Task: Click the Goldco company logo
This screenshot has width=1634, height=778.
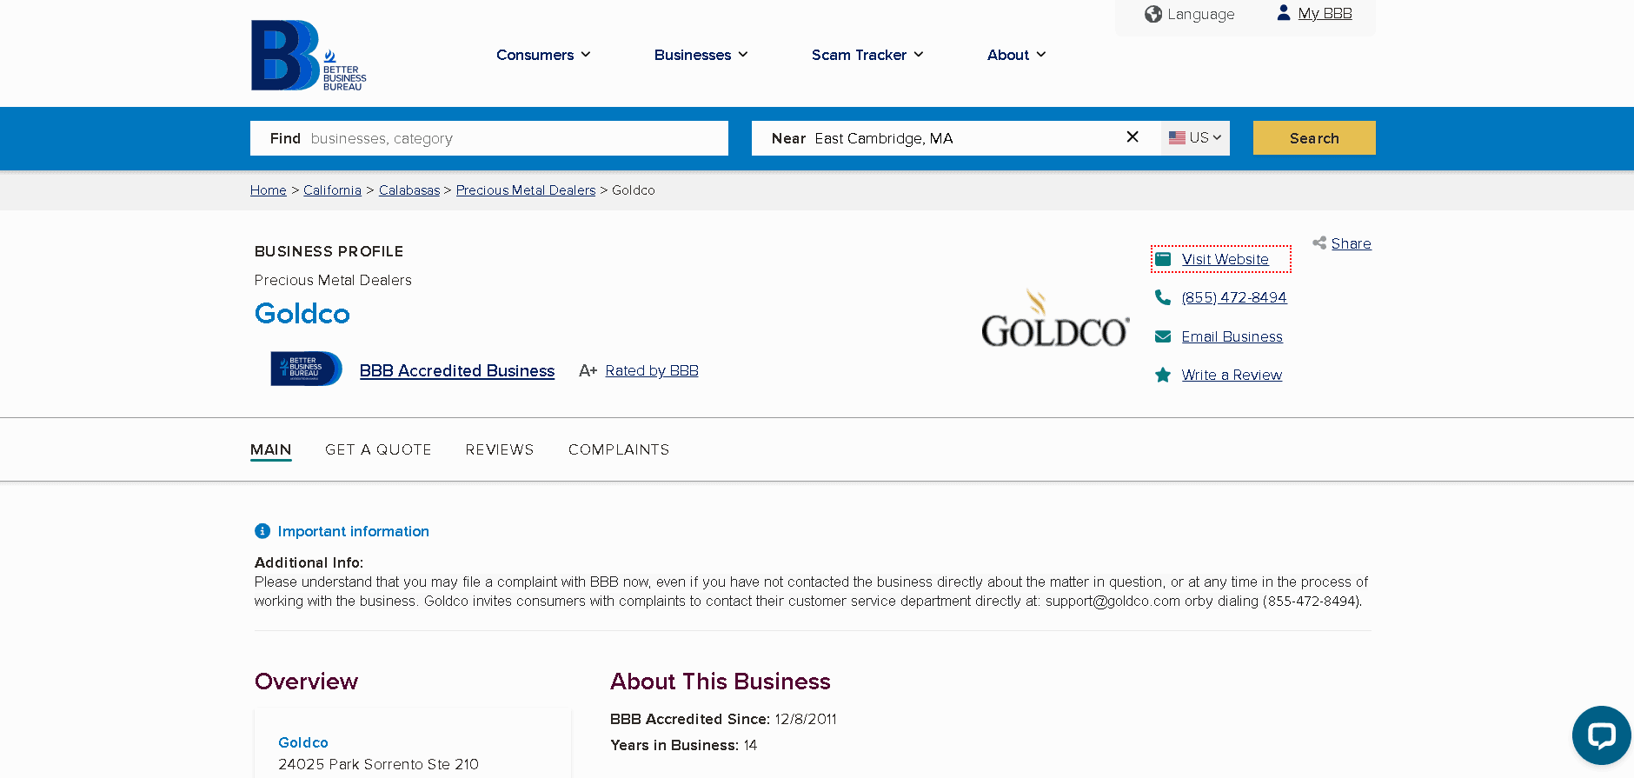Action: pos(1055,318)
